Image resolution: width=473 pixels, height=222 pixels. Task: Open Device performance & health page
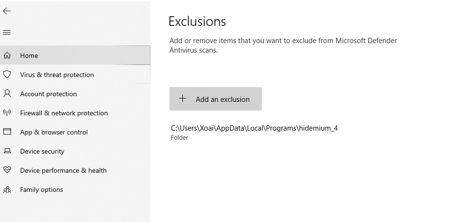[x=63, y=170]
